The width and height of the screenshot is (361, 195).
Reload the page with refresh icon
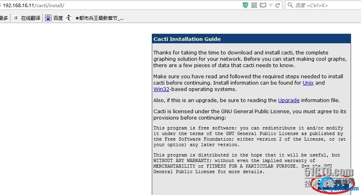click(x=278, y=5)
